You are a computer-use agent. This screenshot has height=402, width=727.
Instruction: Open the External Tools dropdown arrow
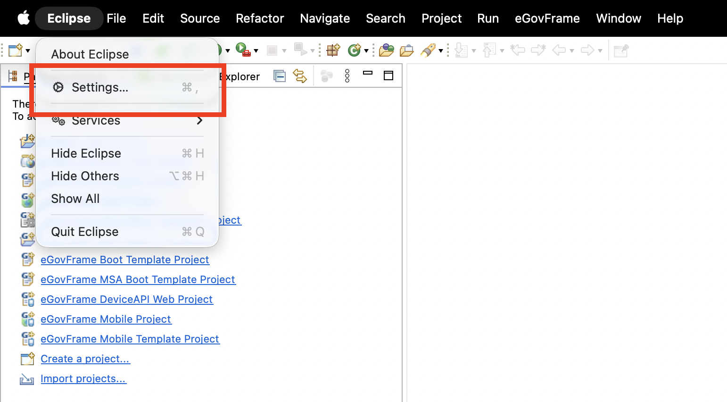(256, 50)
